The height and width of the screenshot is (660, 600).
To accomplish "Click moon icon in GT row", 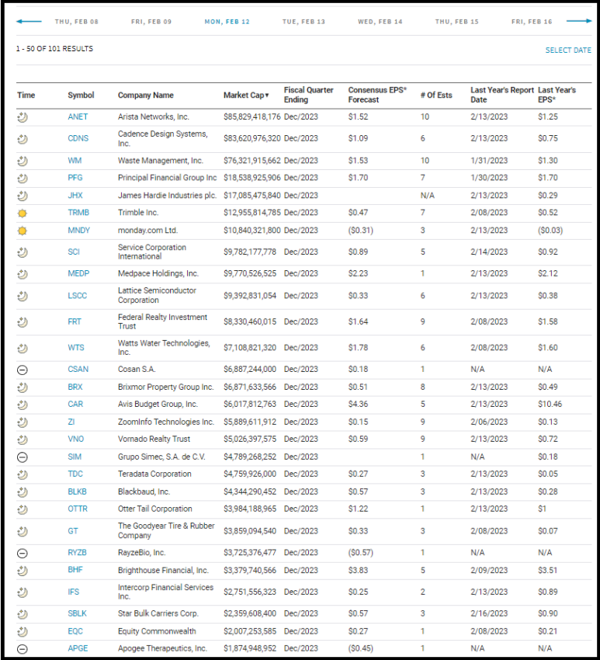I will (23, 531).
